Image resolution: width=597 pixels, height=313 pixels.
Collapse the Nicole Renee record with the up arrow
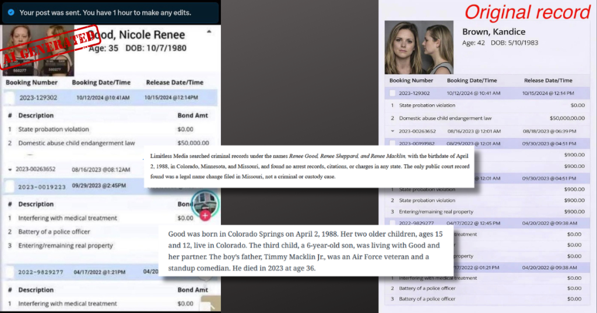209,33
